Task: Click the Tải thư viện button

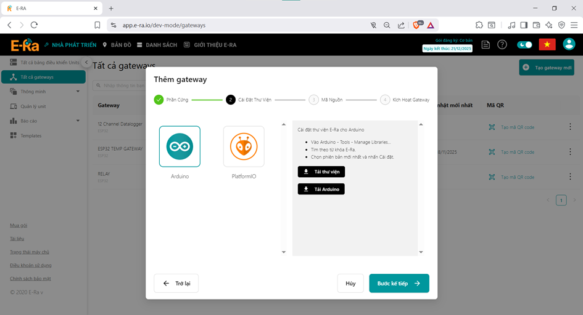Action: pyautogui.click(x=321, y=172)
